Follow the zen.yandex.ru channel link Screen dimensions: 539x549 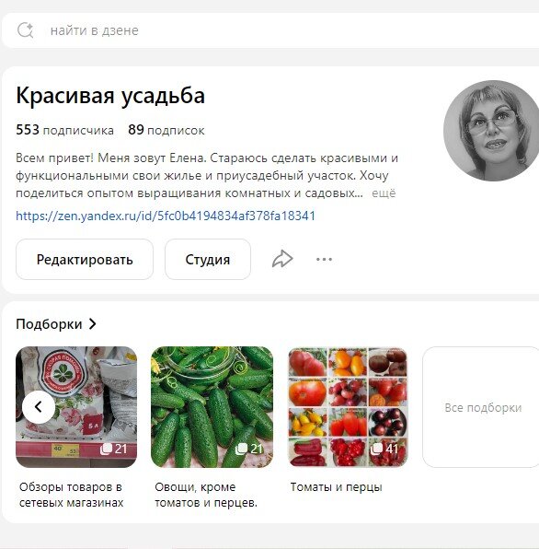(166, 216)
